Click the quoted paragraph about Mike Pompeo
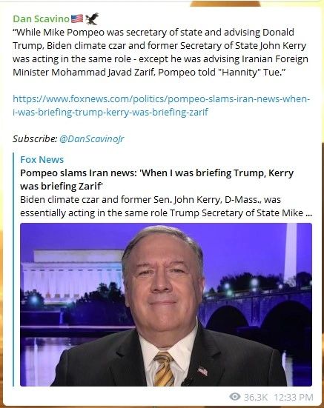Screen dimensions: 324x408 click(160, 52)
